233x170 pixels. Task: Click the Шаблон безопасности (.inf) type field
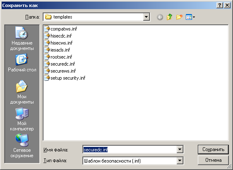(x=130, y=161)
